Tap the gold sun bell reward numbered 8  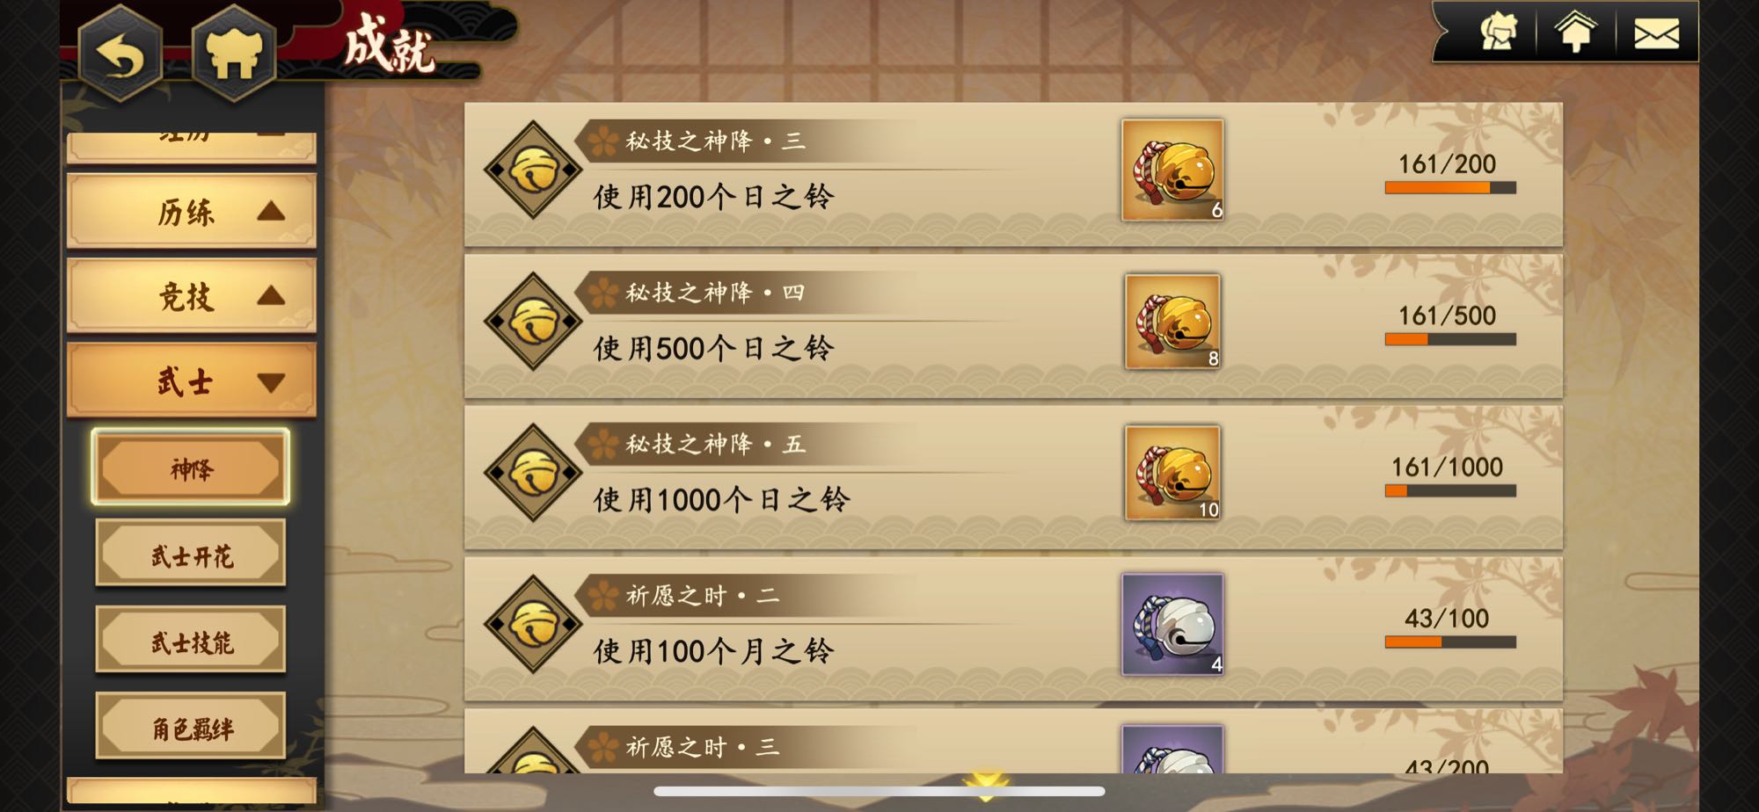1172,322
